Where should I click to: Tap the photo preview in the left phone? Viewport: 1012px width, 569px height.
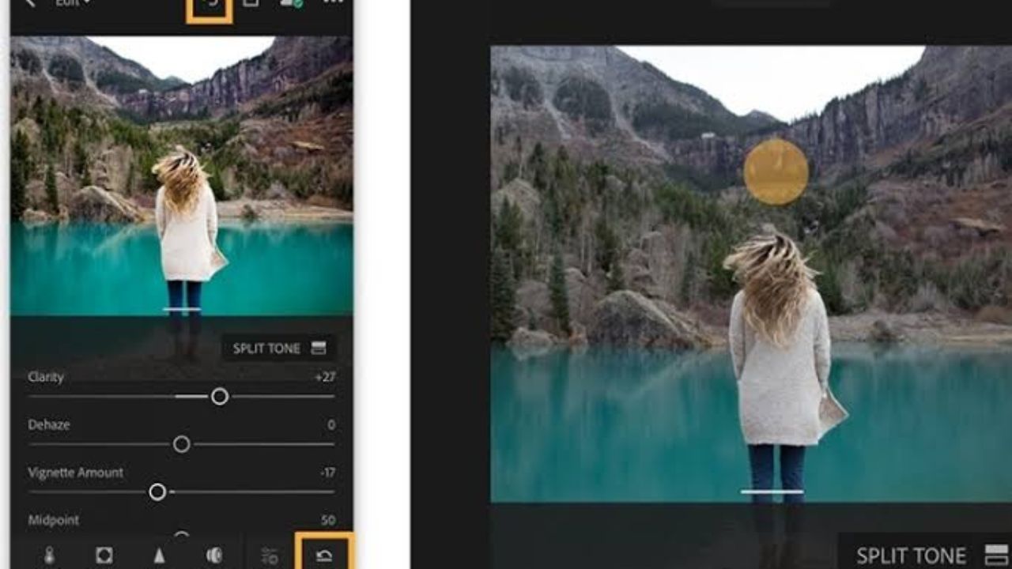[182, 175]
